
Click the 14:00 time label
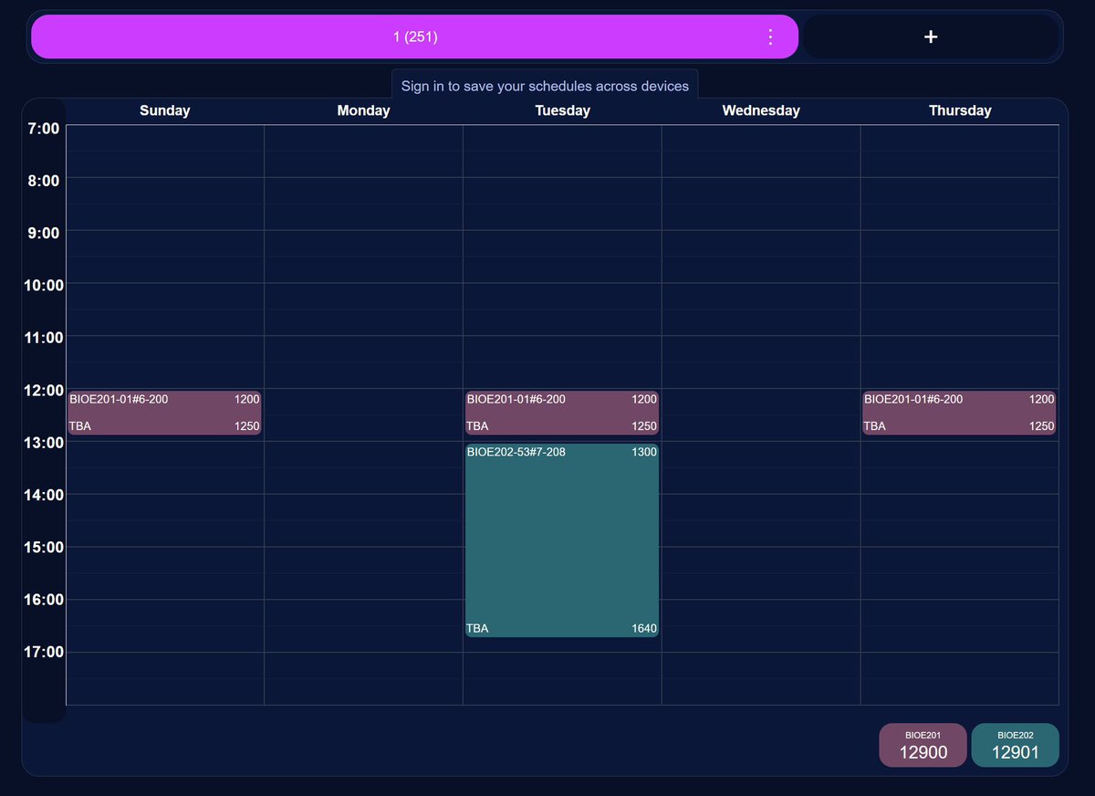42,495
